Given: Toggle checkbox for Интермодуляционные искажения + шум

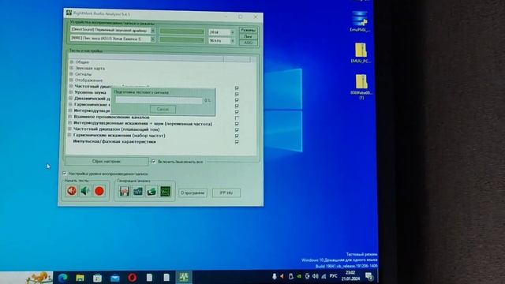Looking at the screenshot, I should point(237,124).
